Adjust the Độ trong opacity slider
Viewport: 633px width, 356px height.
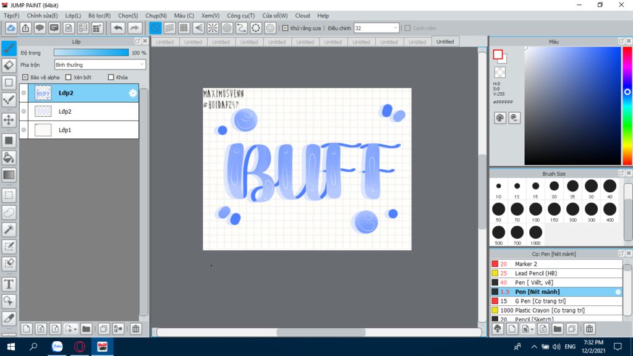tap(91, 53)
